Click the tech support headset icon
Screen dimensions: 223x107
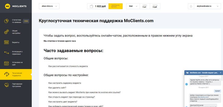6,74
